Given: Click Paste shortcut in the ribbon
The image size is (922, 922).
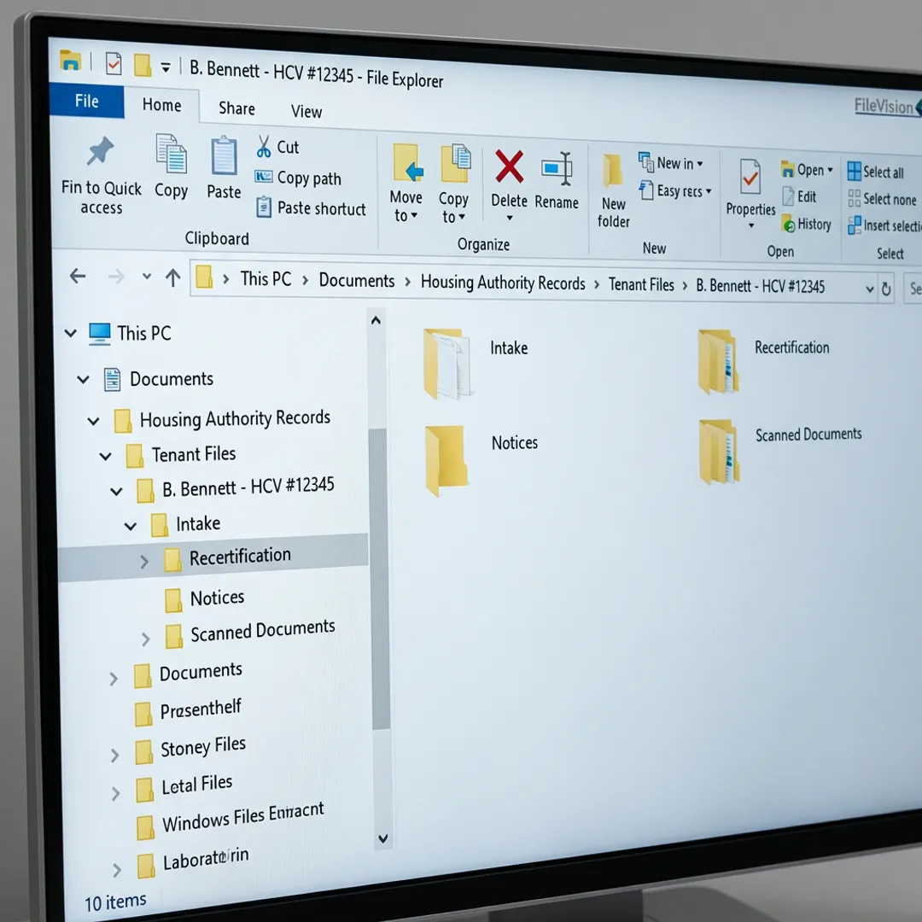Looking at the screenshot, I should pos(311,207).
